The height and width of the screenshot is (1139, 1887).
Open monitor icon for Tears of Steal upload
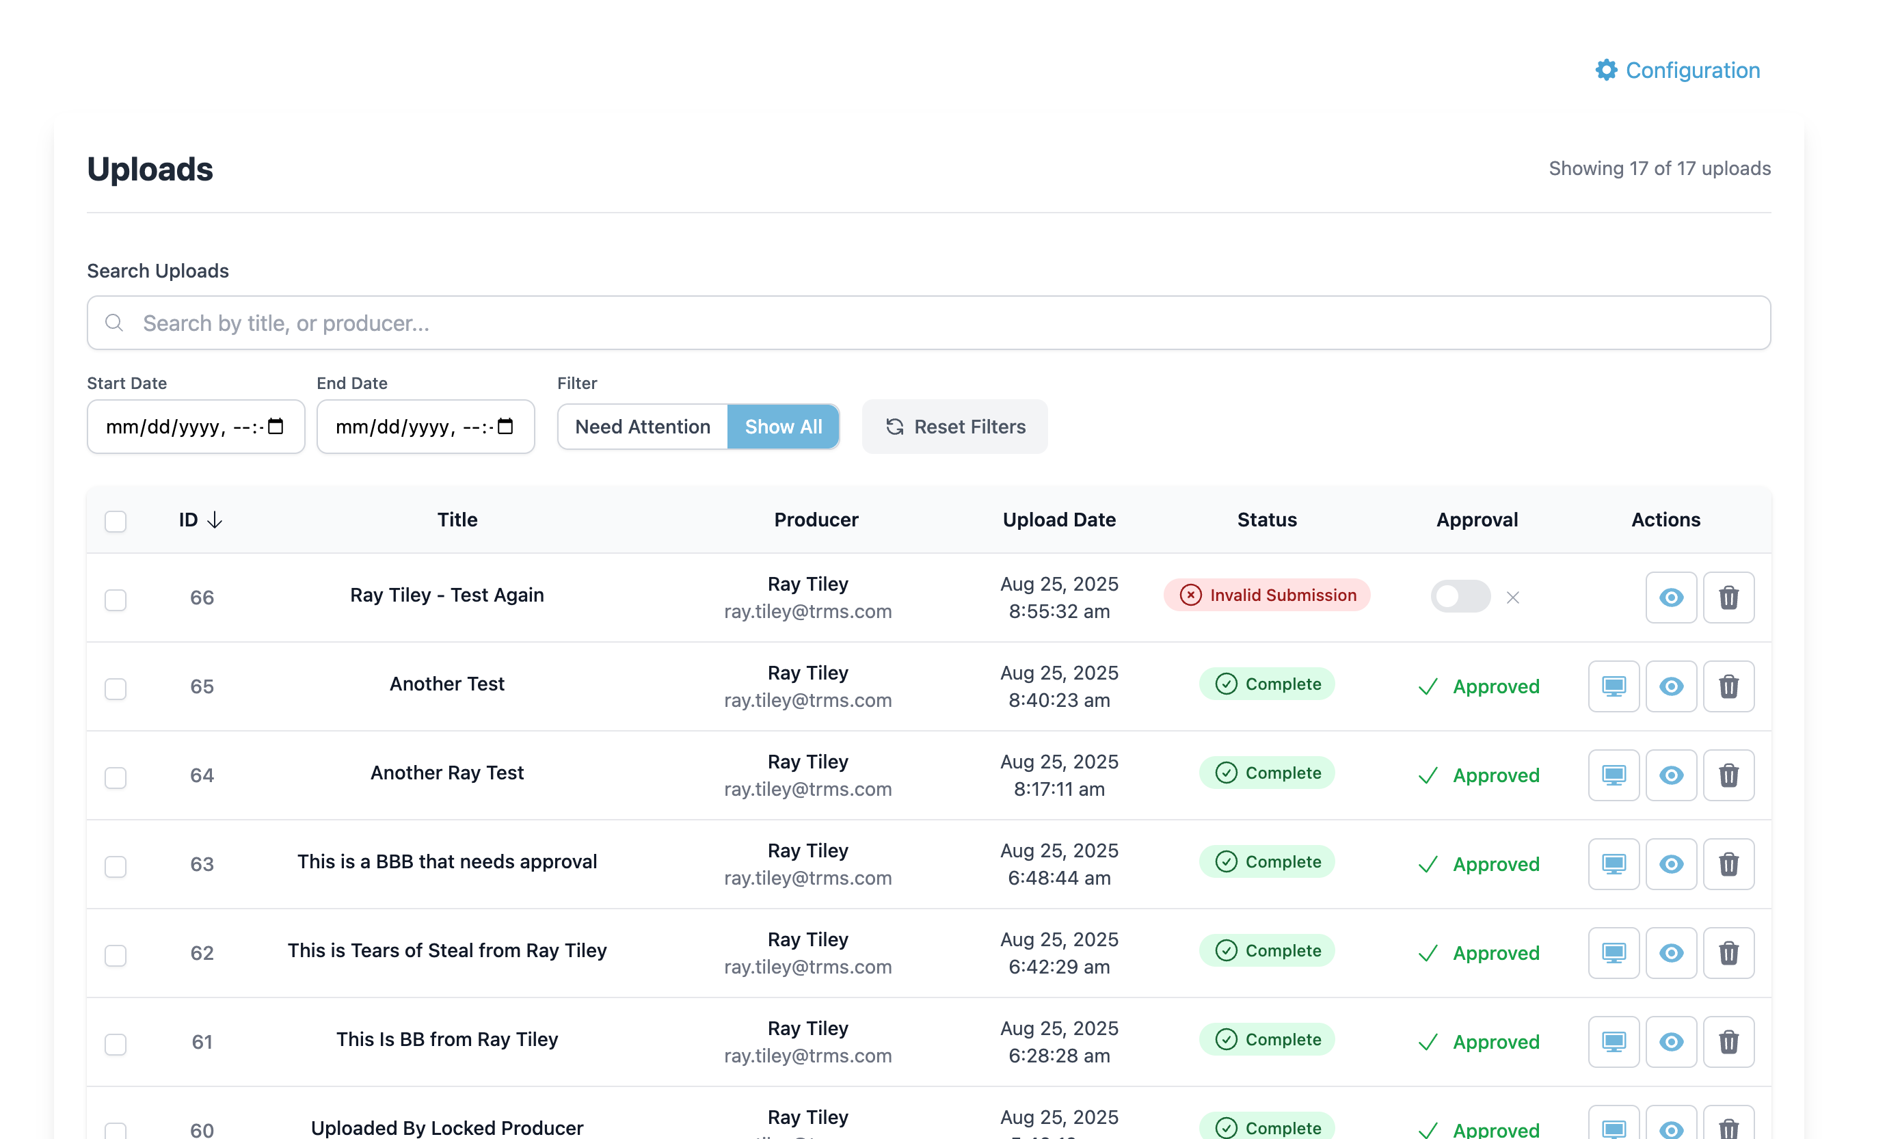tap(1613, 953)
